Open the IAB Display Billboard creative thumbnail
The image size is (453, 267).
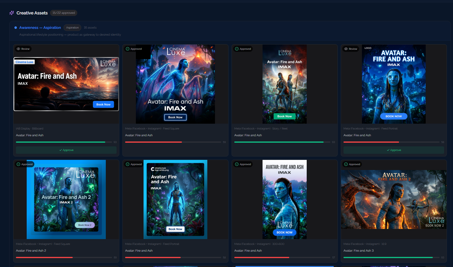click(66, 84)
